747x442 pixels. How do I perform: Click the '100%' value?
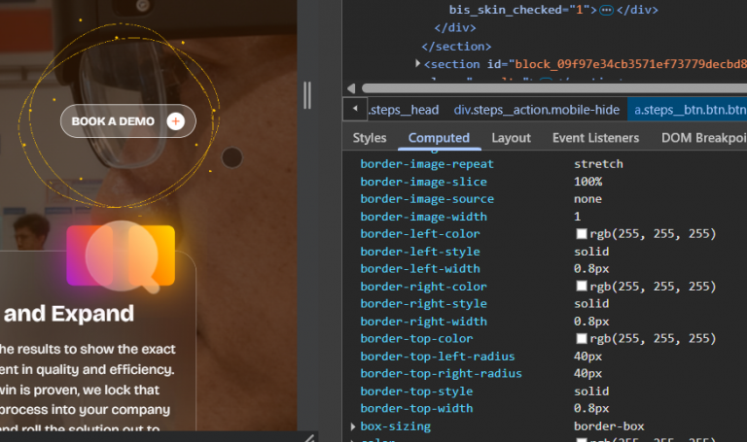pyautogui.click(x=587, y=182)
